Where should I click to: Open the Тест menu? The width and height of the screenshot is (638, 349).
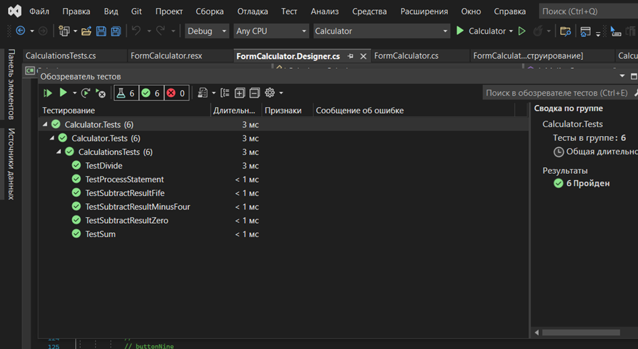coord(289,11)
